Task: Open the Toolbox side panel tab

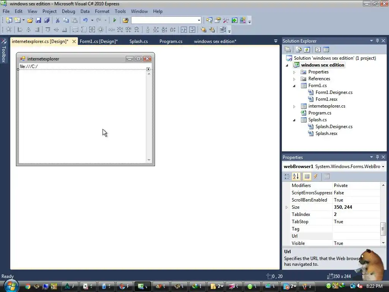Action: click(4, 51)
